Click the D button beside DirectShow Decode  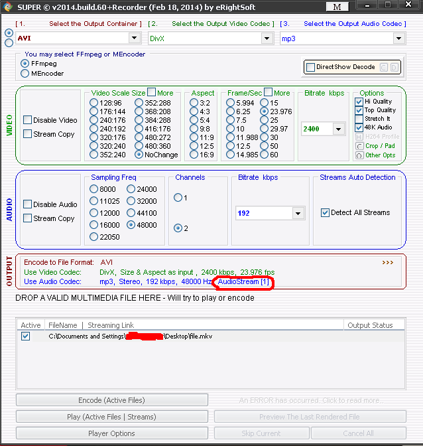pyautogui.click(x=394, y=68)
